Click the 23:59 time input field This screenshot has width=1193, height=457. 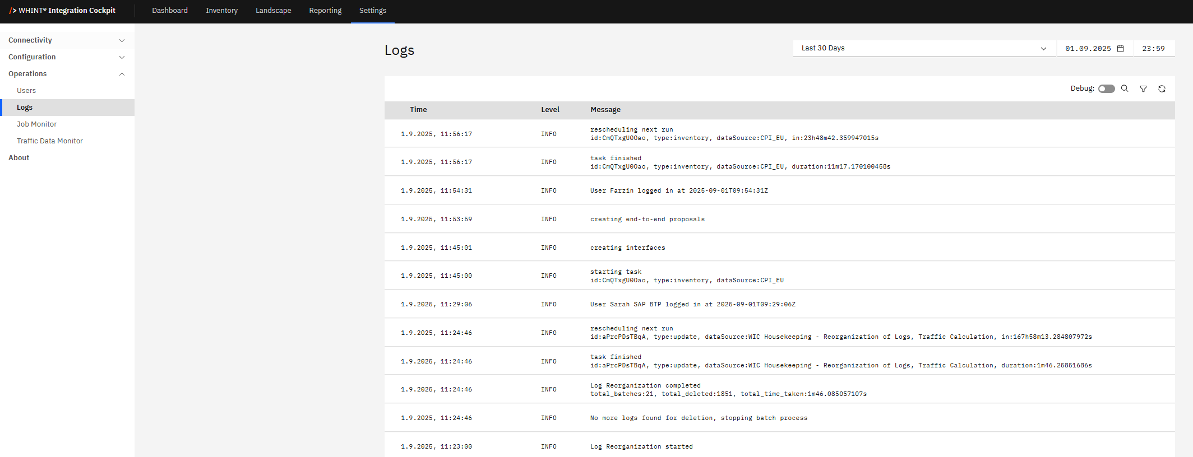1153,49
